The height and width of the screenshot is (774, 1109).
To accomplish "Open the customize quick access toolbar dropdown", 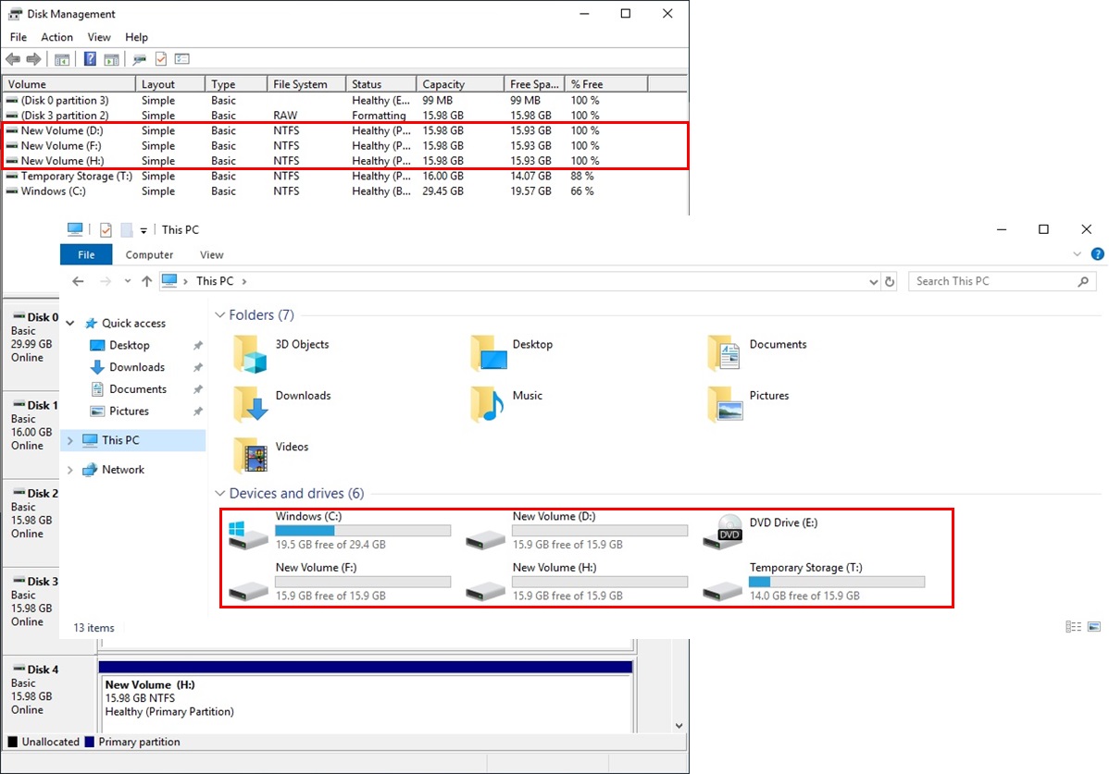I will 143,229.
